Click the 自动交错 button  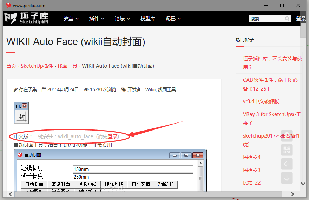141,184
